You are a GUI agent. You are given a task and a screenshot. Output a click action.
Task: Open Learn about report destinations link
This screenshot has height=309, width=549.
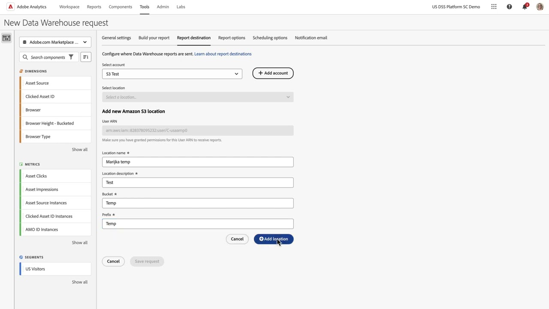(x=223, y=54)
